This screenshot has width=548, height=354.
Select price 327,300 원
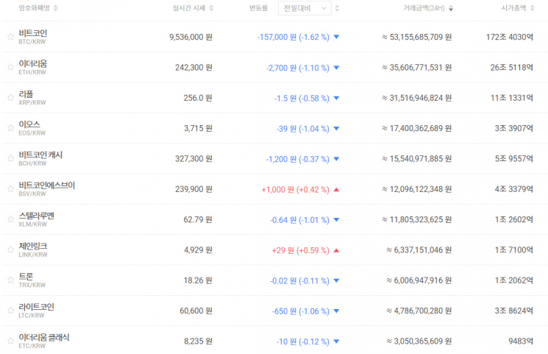pos(193,159)
